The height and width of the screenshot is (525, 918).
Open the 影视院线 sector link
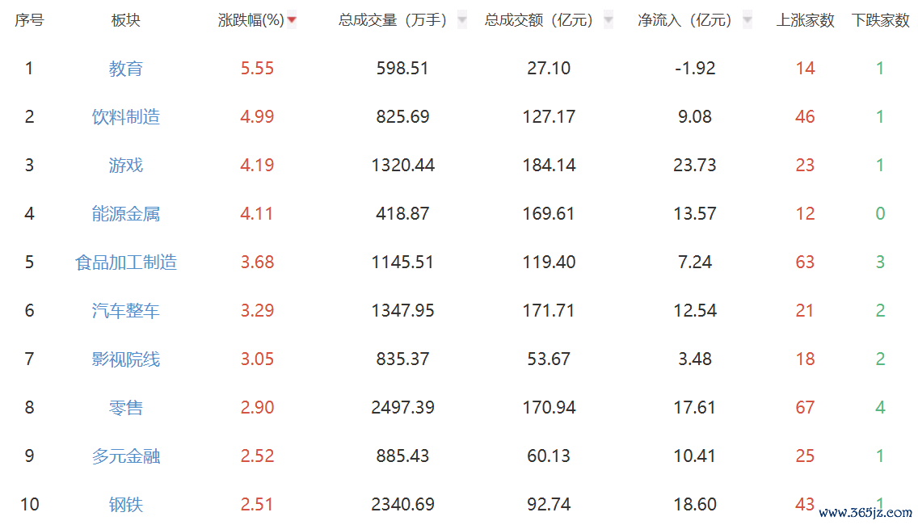[126, 359]
